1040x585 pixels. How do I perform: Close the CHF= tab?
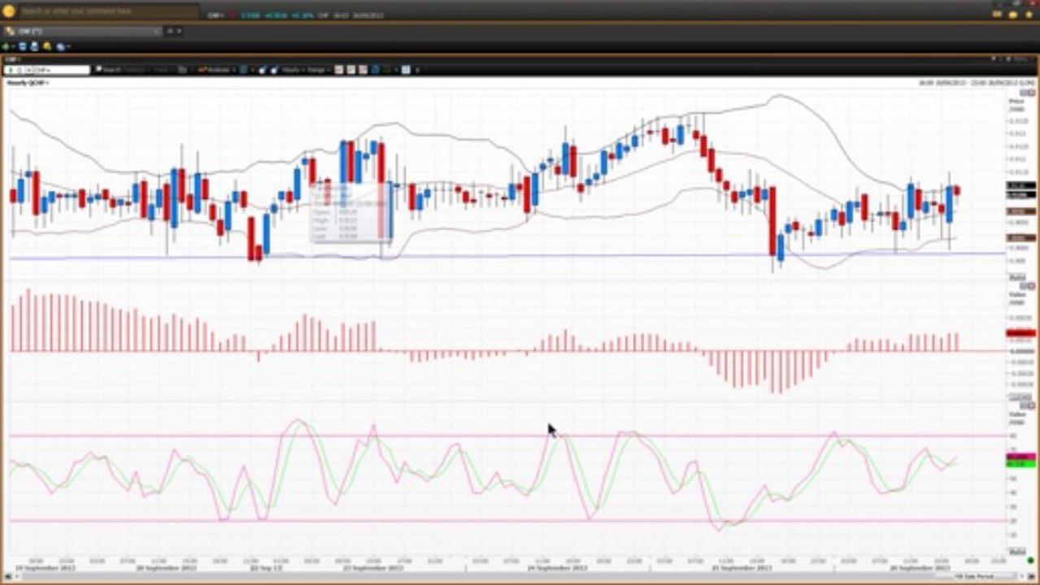(156, 31)
